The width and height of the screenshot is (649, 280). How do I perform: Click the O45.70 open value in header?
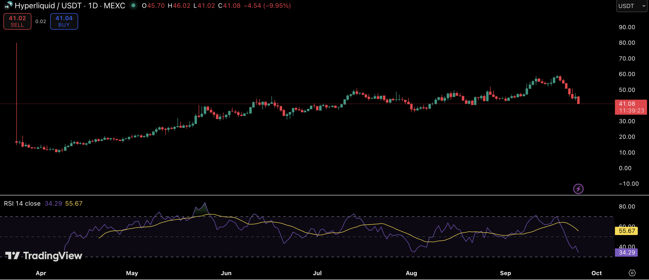pos(153,6)
